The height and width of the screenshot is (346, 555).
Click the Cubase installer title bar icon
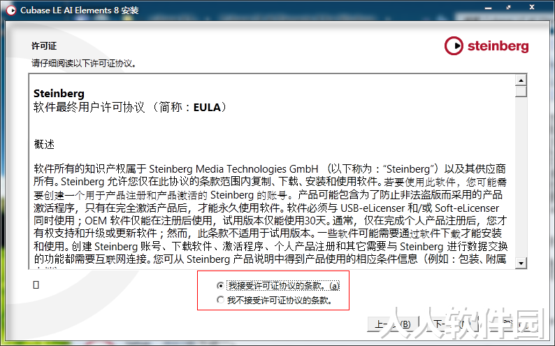[x=11, y=10]
